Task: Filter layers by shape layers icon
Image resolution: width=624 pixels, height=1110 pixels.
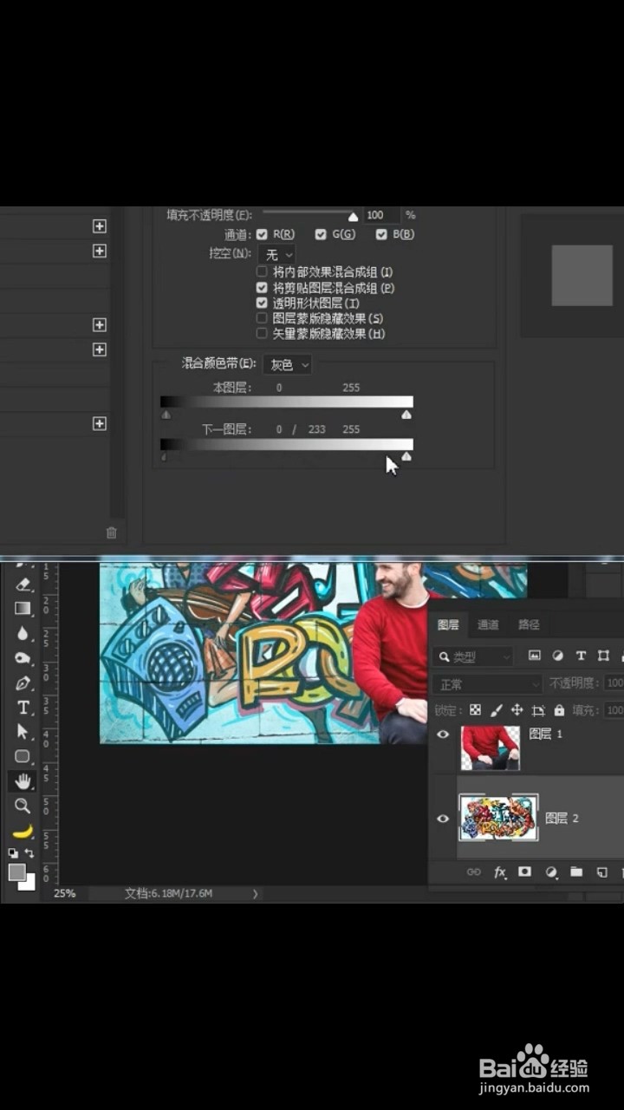Action: point(604,656)
